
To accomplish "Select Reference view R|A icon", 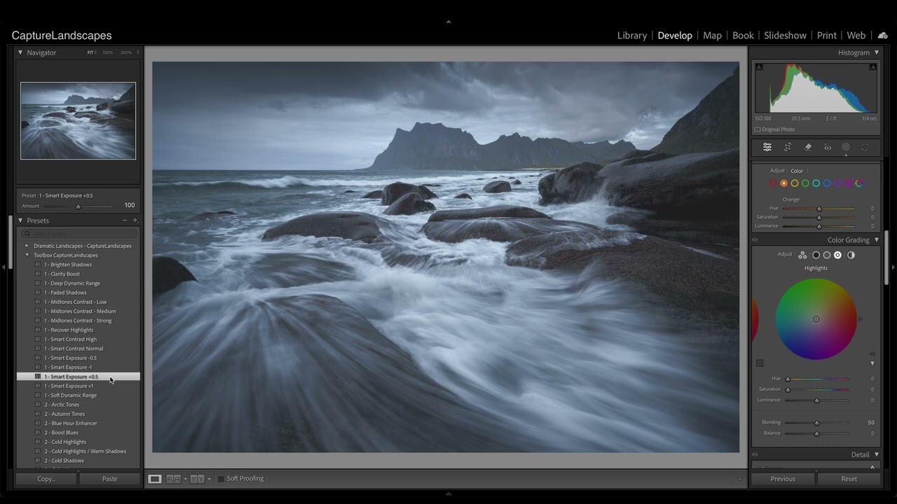I will (x=172, y=479).
